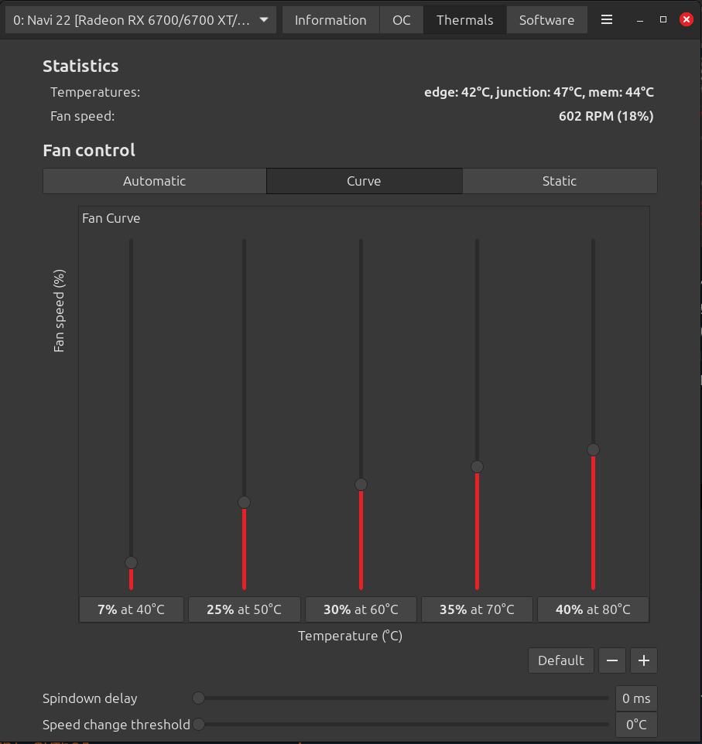Click the minus button to remove curve point
The image size is (702, 744).
pos(611,660)
